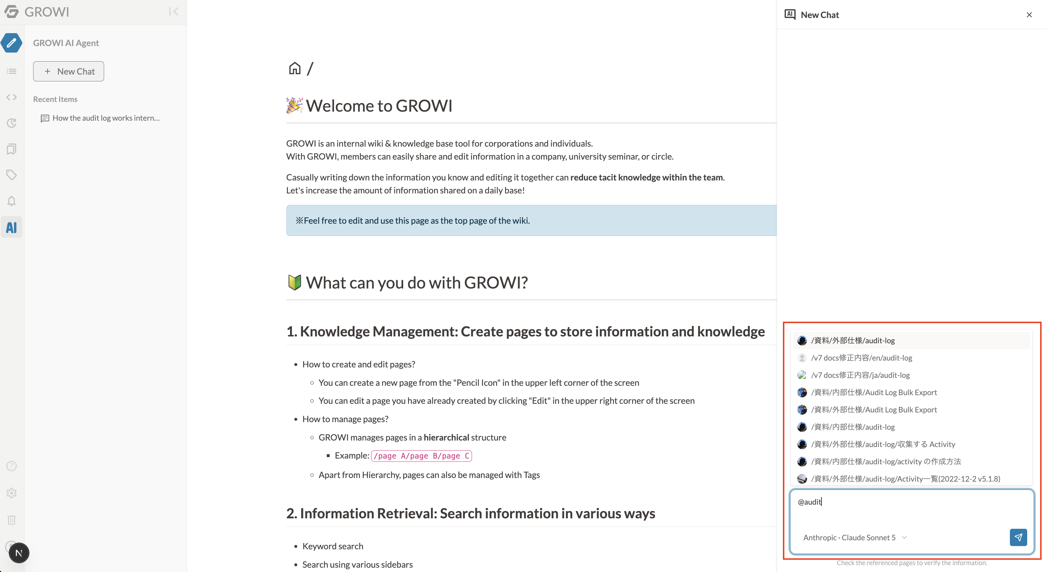Click the AI chat icon beside New Chat title

pyautogui.click(x=790, y=15)
